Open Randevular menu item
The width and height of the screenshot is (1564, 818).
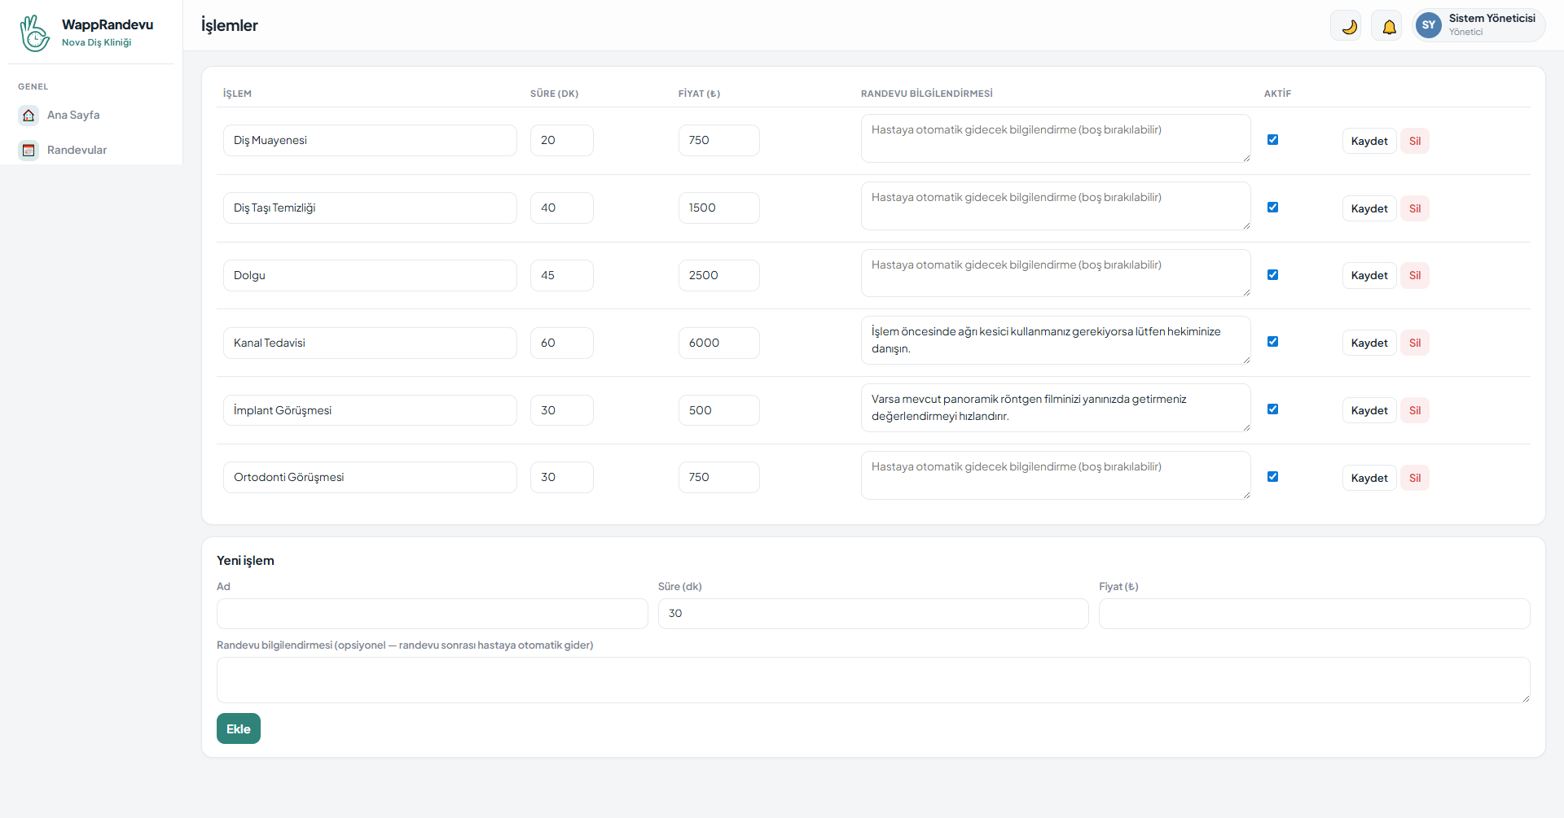tap(91, 150)
